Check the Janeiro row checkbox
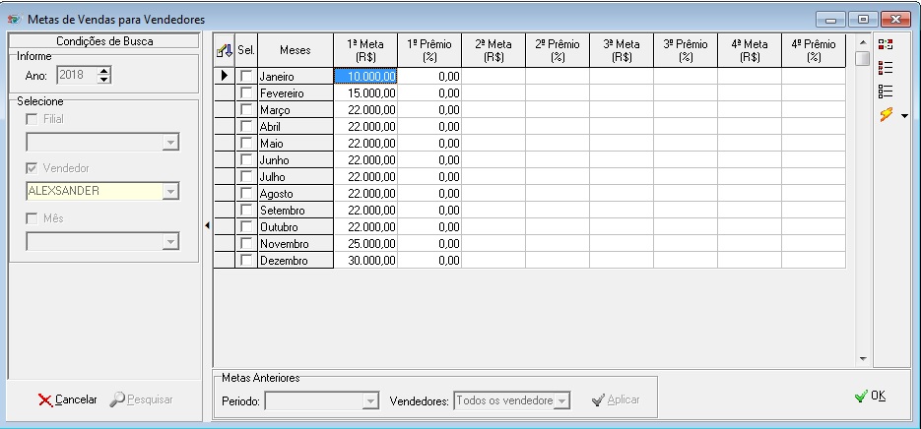This screenshot has height=429, width=921. (246, 77)
